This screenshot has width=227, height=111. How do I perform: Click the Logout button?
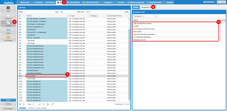221,2
